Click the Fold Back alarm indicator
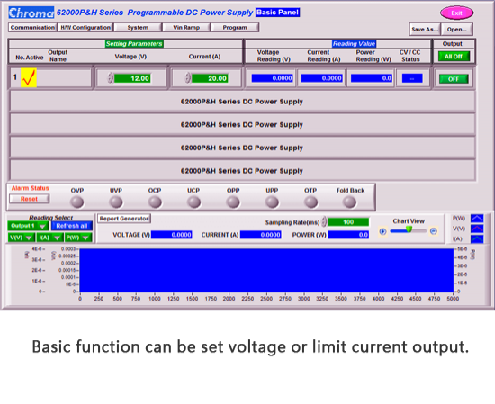Screen dimensions: 495x404 [x=350, y=202]
